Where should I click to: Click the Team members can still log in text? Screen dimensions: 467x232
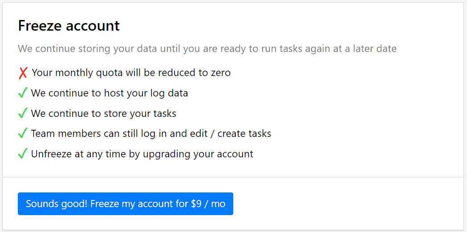(x=111, y=134)
